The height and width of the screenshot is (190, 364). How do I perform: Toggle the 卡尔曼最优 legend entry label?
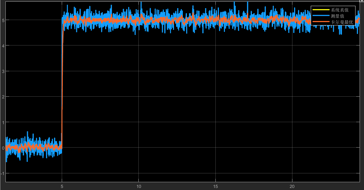pyautogui.click(x=342, y=22)
